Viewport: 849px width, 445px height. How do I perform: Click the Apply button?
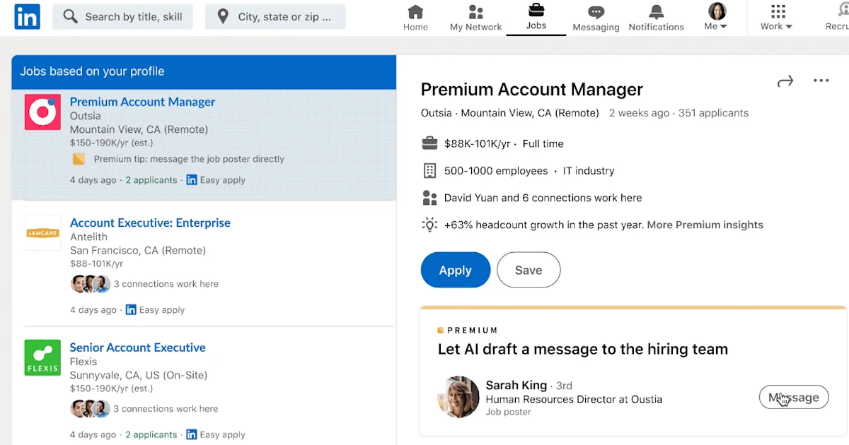[x=455, y=270]
